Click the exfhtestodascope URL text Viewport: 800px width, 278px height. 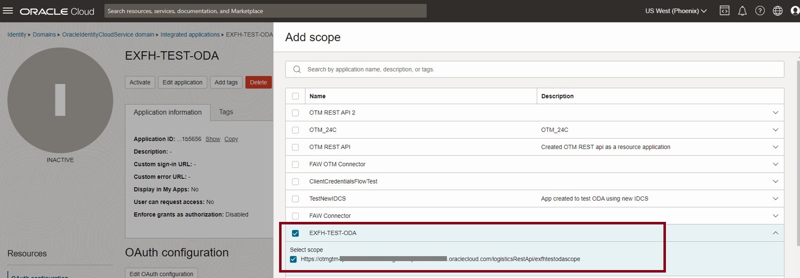[x=440, y=259]
